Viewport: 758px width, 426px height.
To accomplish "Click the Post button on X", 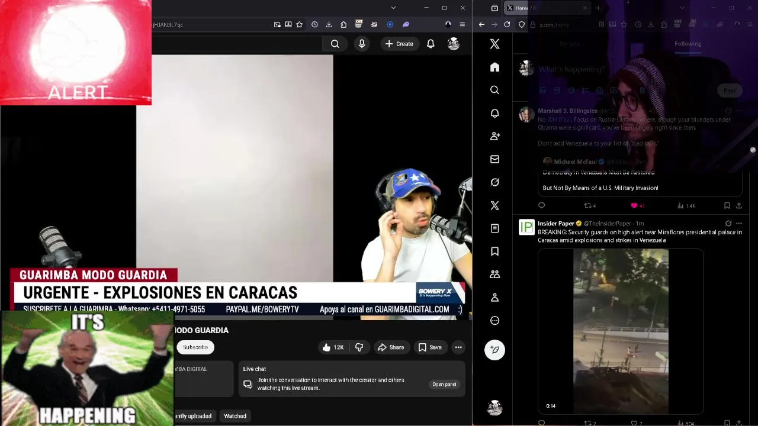I will coord(730,91).
